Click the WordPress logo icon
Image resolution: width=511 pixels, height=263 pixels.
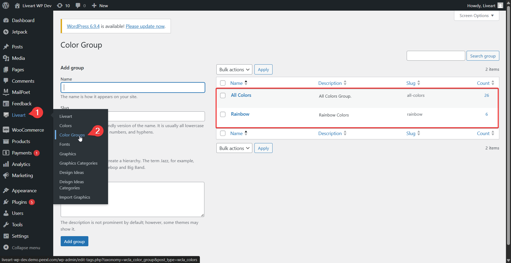[6, 6]
